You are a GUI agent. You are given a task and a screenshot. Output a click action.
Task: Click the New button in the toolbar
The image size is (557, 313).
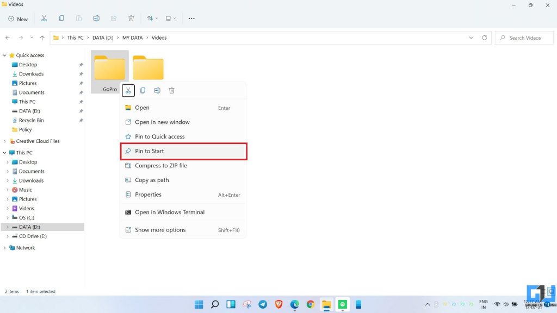18,18
